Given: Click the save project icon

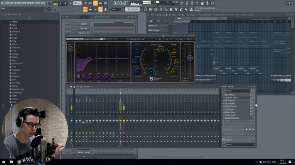Looking at the screenshot, I should point(202,3).
